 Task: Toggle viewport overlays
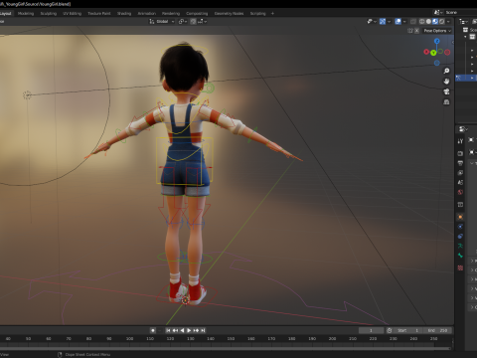[398, 22]
